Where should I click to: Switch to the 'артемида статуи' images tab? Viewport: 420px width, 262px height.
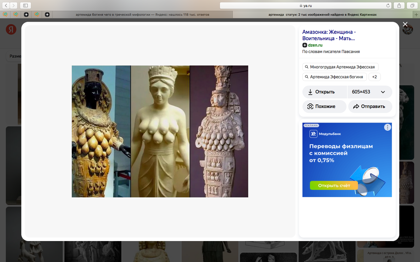[x=323, y=15]
